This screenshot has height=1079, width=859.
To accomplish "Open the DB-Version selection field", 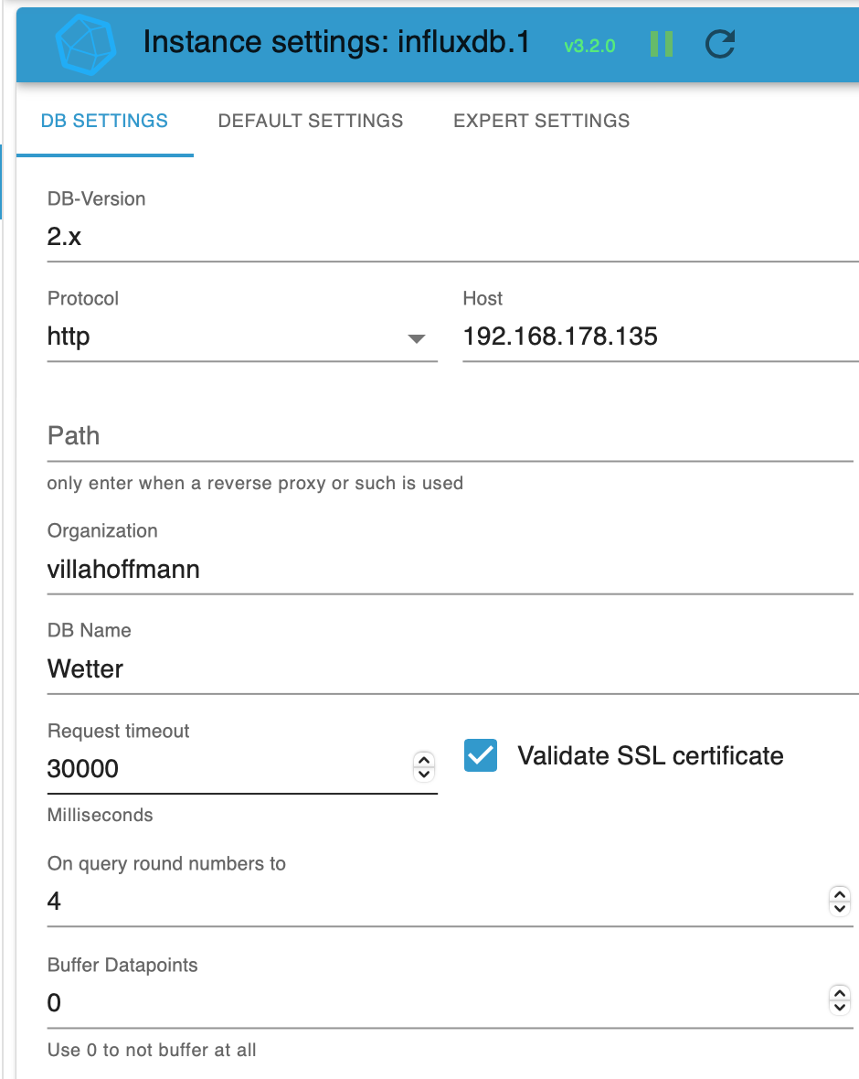I will pos(448,238).
